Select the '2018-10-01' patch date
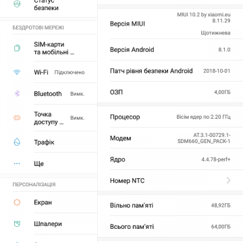Viewport: 243px width, 243px height. (217, 71)
